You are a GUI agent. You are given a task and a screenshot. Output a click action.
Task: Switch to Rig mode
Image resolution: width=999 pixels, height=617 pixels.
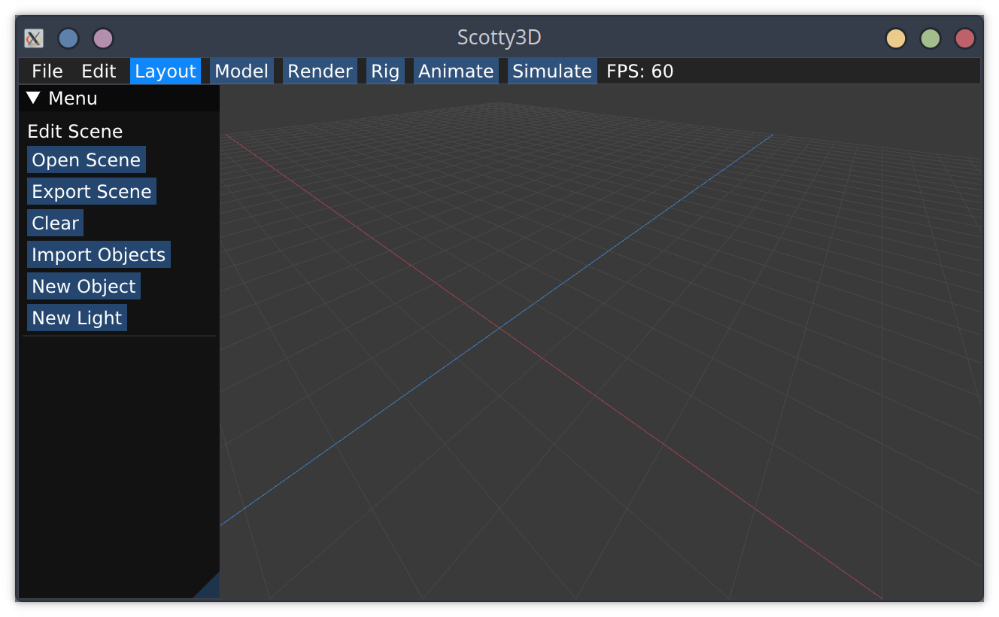(385, 71)
